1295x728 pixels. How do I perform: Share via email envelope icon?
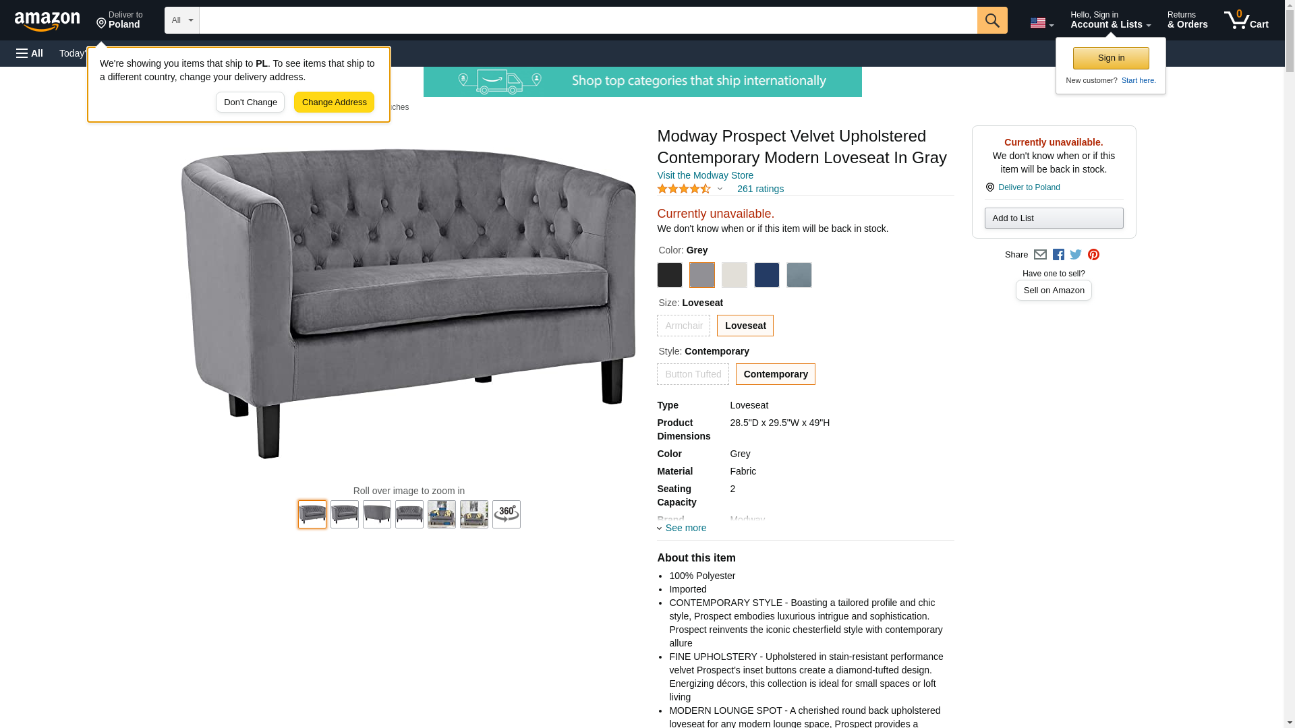(x=1039, y=255)
